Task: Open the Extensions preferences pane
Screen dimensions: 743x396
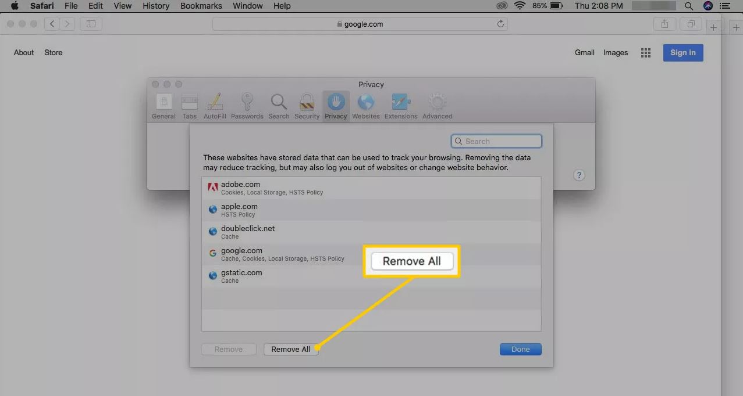Action: (x=401, y=106)
